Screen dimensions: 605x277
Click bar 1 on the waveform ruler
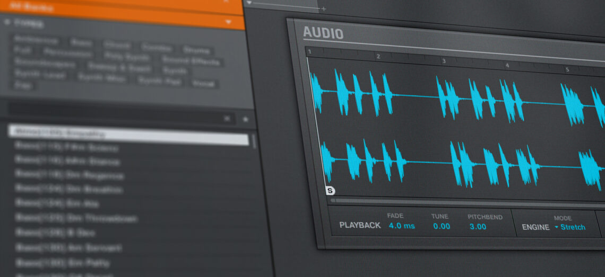[309, 51]
